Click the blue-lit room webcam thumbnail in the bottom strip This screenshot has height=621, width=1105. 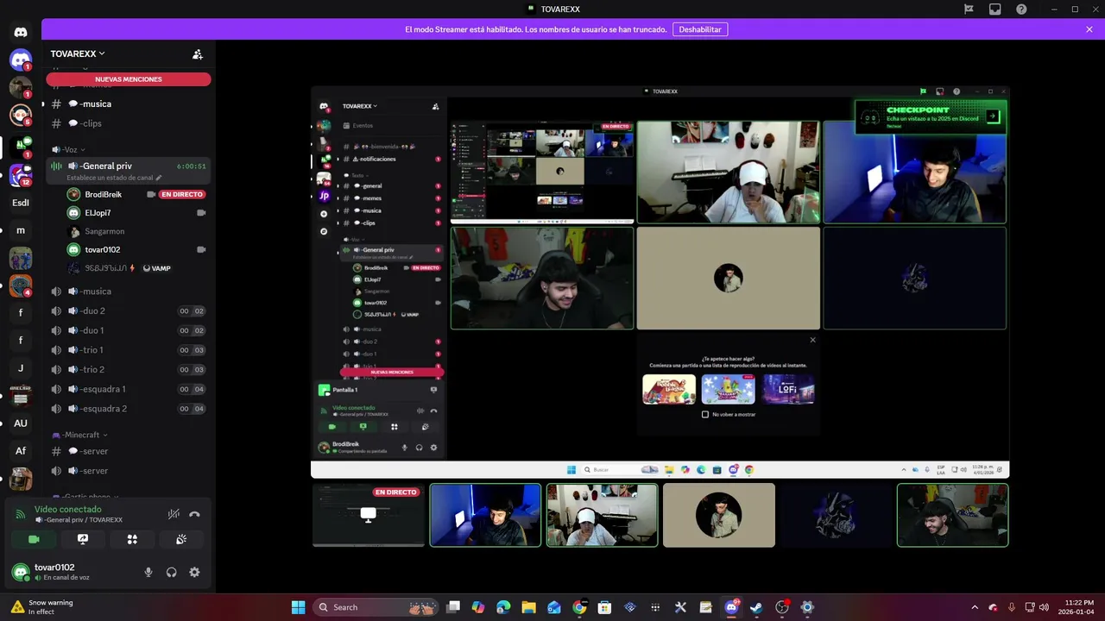click(x=485, y=515)
